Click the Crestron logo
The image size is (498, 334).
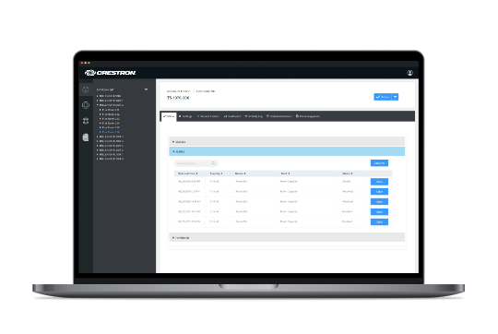pos(110,73)
